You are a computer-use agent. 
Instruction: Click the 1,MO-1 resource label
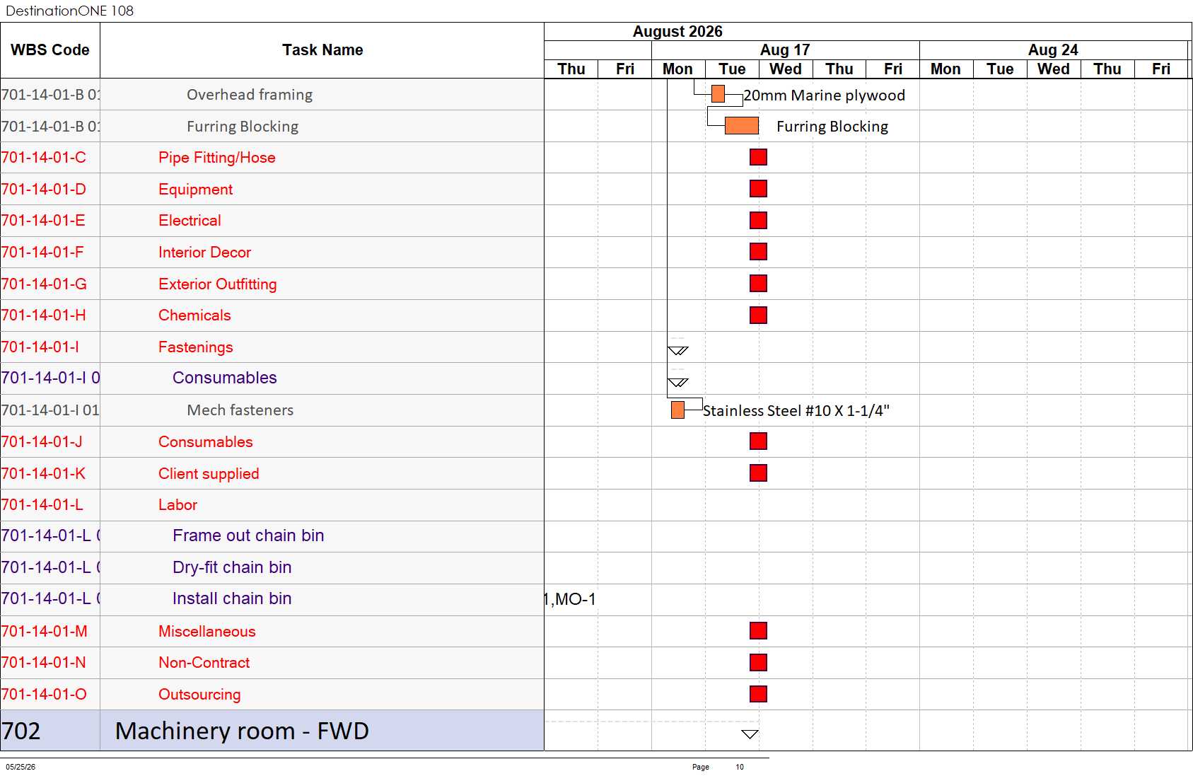coord(570,600)
